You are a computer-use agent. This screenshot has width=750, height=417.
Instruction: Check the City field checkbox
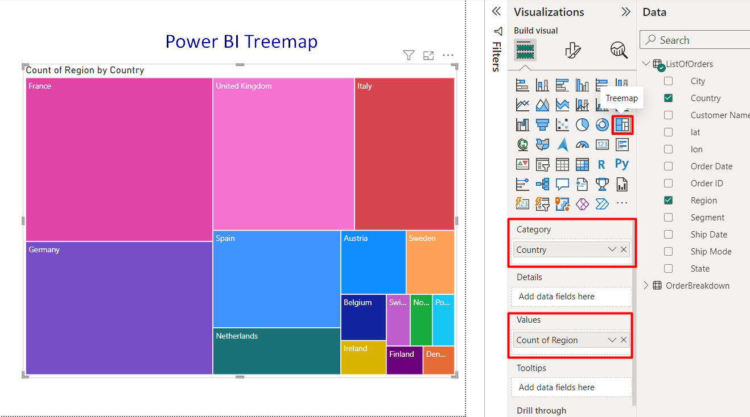tap(668, 81)
